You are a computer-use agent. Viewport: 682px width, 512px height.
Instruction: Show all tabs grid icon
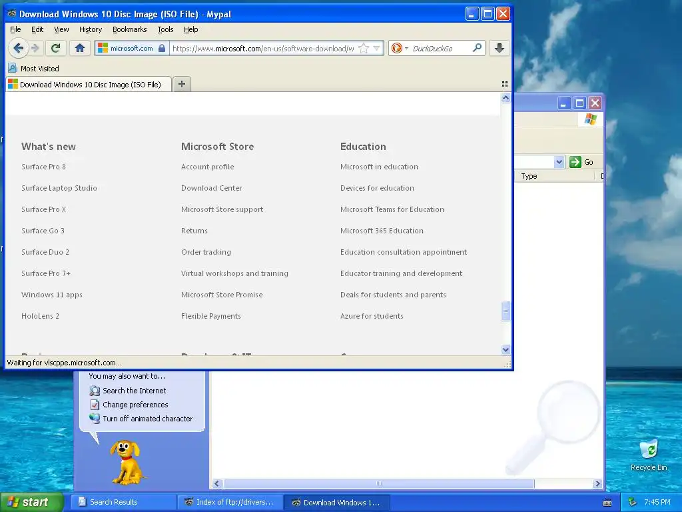tap(505, 84)
